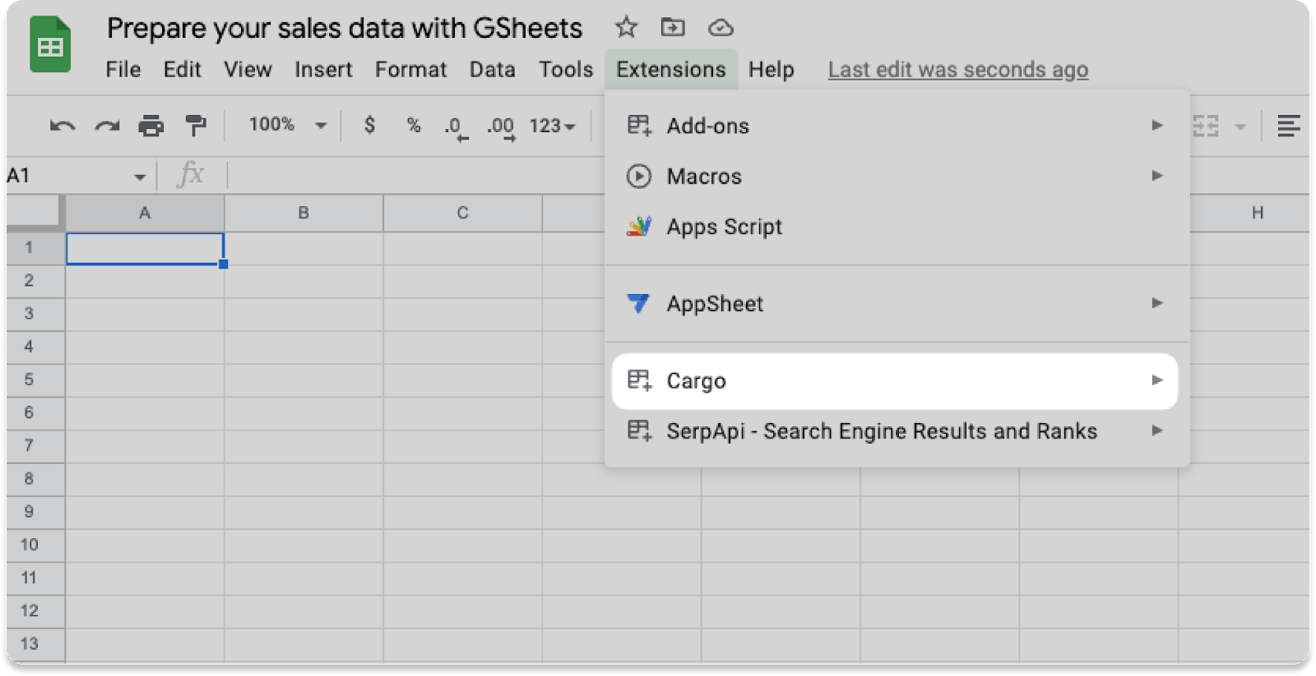Open the Format menu
Screen dimensions: 1316x676
click(x=410, y=70)
